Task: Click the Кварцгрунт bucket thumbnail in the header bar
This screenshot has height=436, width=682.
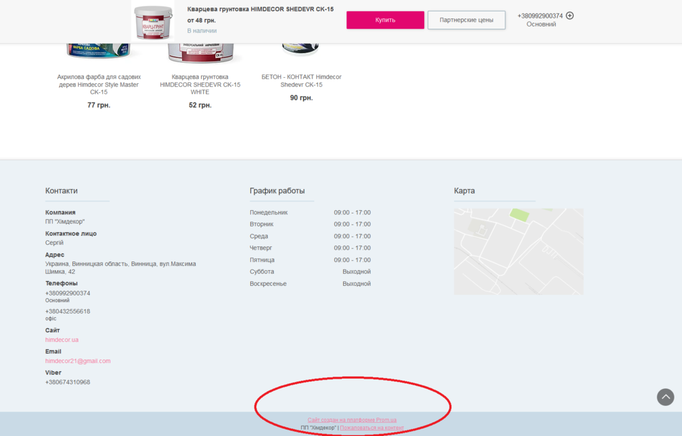Action: 152,20
